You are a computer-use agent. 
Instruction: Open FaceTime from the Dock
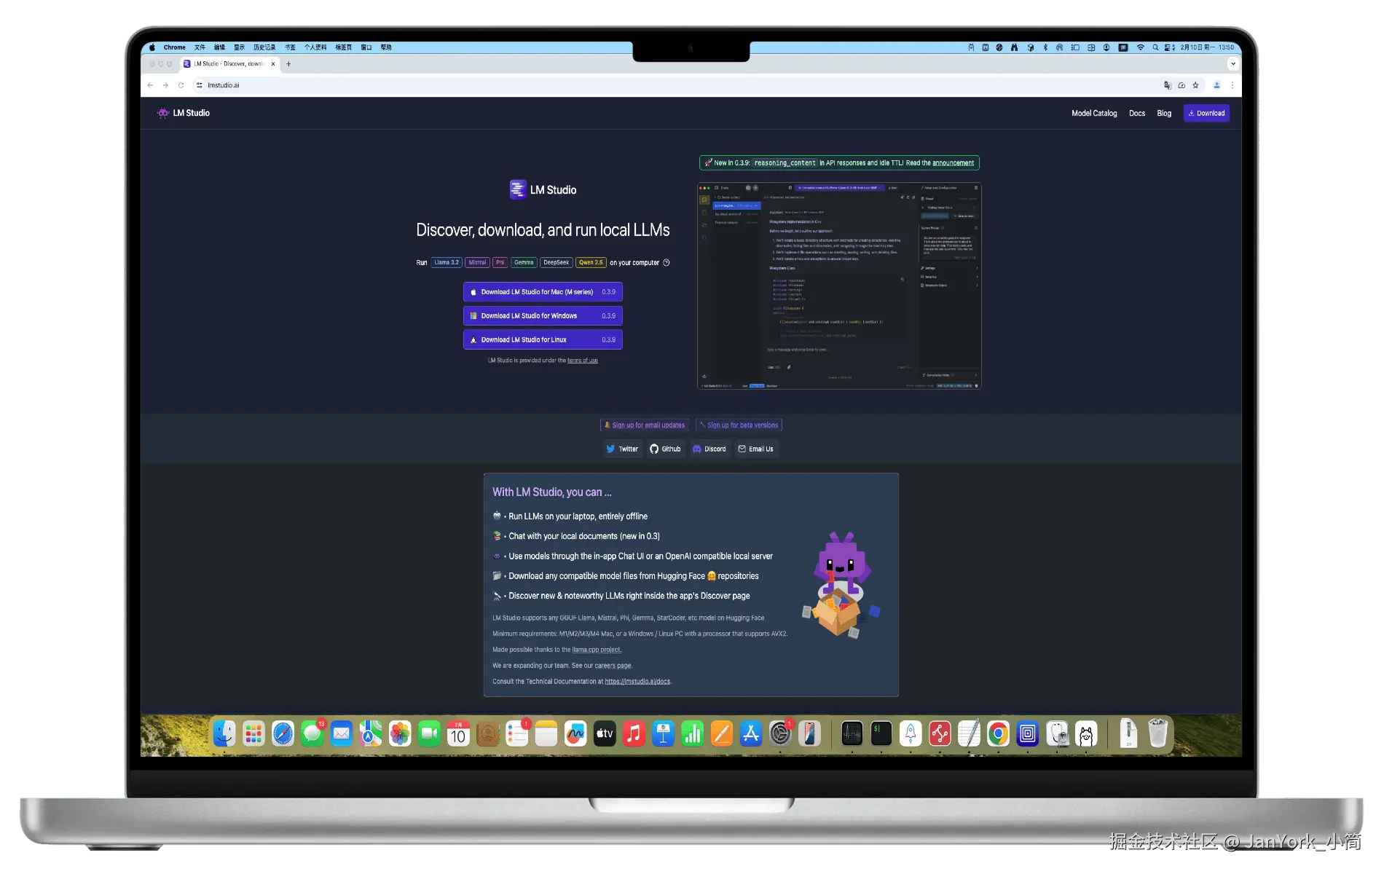[429, 733]
